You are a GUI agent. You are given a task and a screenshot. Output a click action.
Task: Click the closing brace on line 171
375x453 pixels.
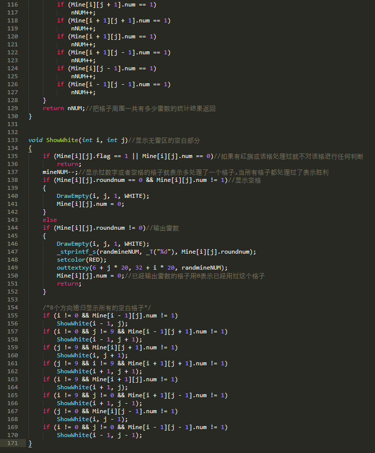[30, 443]
